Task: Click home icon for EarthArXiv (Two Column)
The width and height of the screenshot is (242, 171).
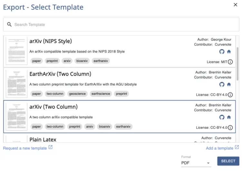Action: tap(229, 85)
